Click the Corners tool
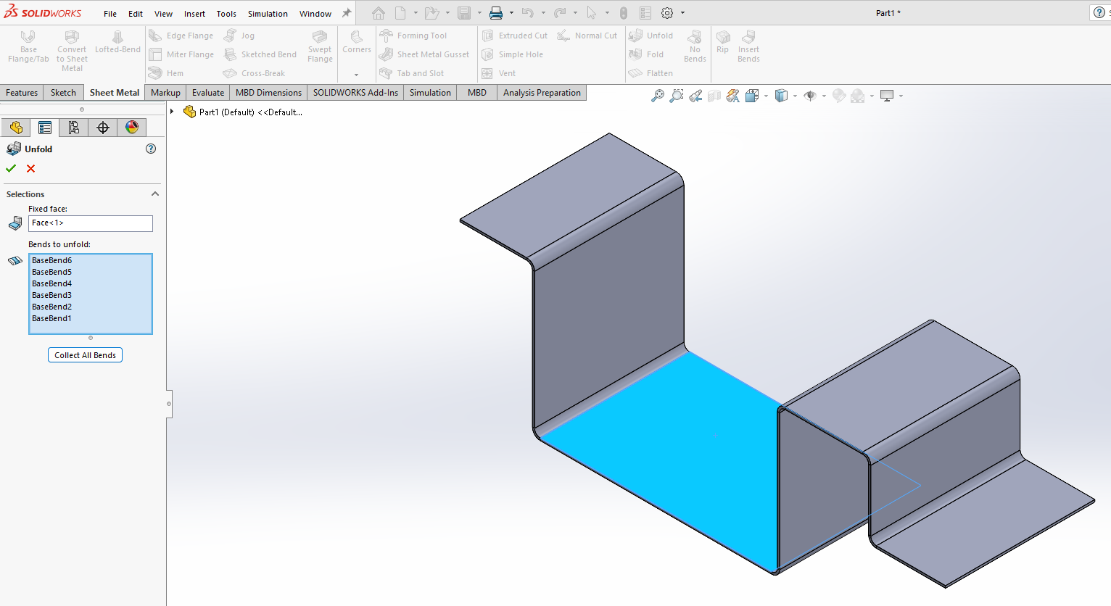The width and height of the screenshot is (1111, 606). pos(357,42)
